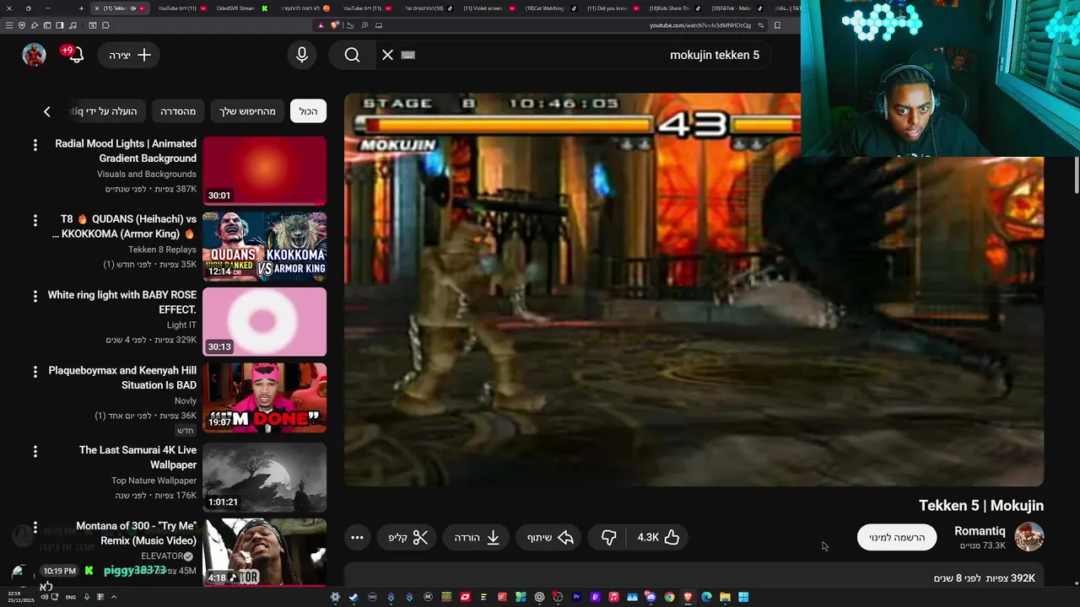Open the browser hamburger menu
Viewport: 1080px width, 607px height.
tap(9, 25)
